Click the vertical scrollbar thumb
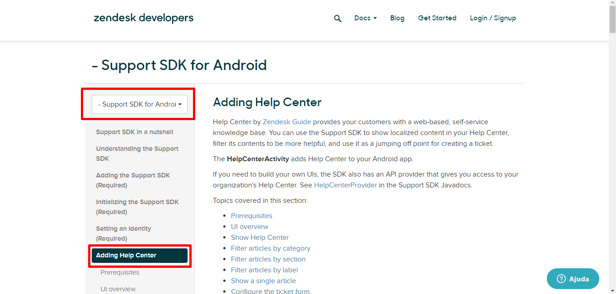Viewport: 616px width, 294px height. (x=612, y=20)
